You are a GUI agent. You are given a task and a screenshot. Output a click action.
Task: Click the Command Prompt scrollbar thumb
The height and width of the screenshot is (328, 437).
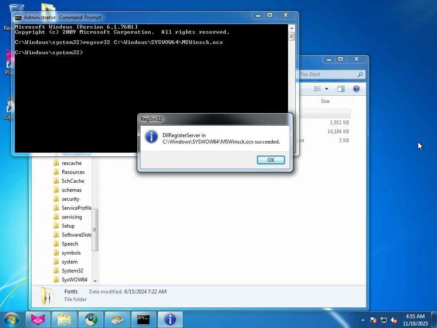[291, 36]
